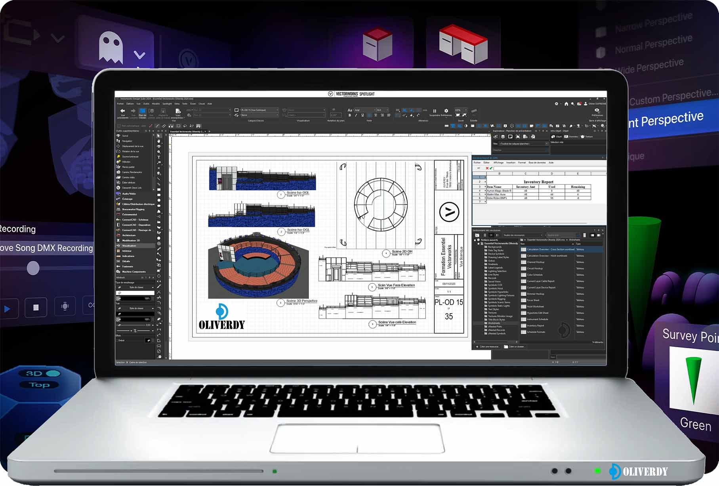Select the Inventory Report worksheet resource
Viewport: 719px width, 486px height.
(536, 326)
